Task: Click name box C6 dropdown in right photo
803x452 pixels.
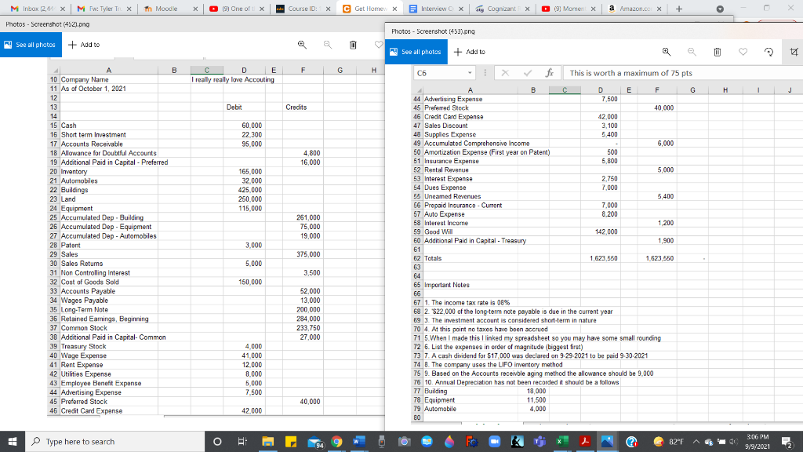Action: click(x=470, y=73)
